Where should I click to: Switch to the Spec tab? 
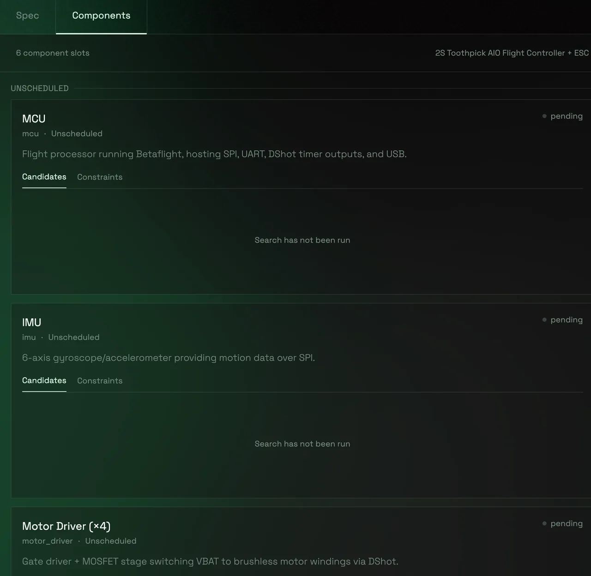27,16
